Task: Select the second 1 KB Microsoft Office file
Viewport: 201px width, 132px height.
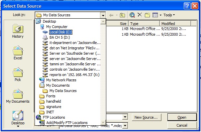Action: pyautogui.click(x=151, y=34)
